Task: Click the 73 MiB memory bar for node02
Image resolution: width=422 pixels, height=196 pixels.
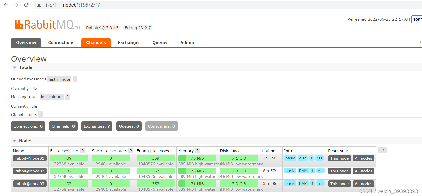Action: (x=197, y=171)
